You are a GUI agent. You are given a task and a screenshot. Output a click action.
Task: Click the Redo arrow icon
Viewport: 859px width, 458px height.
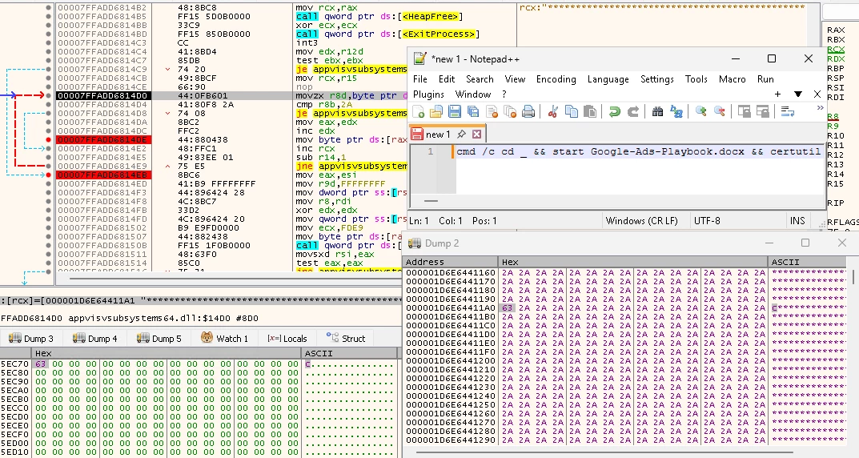[632, 112]
